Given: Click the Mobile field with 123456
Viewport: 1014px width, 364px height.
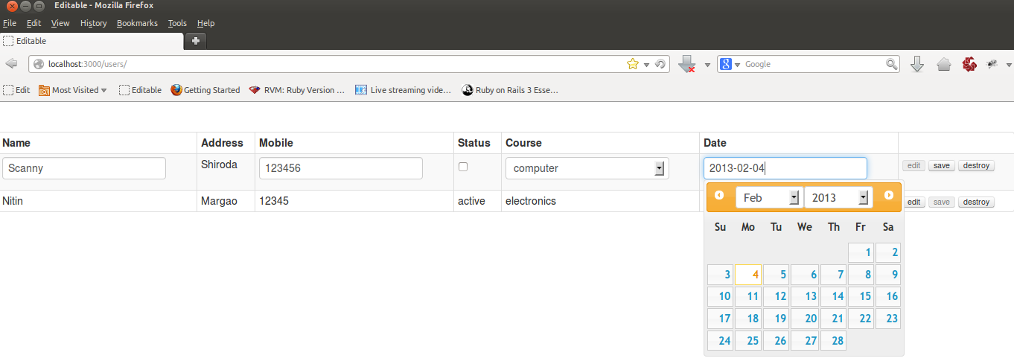Looking at the screenshot, I should 341,168.
